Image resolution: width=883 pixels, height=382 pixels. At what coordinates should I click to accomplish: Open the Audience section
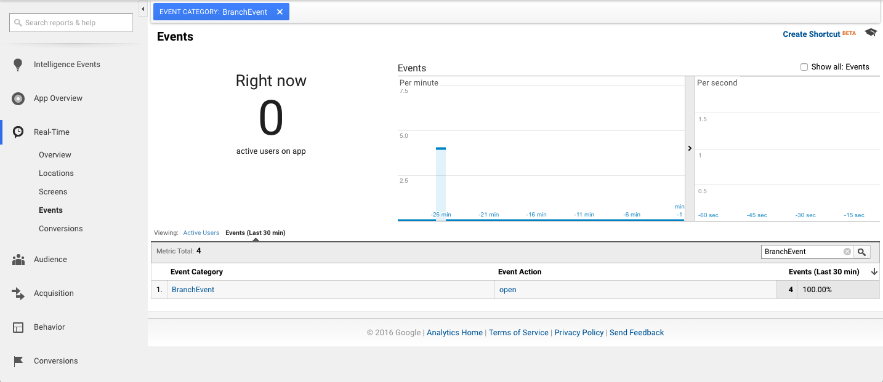pyautogui.click(x=50, y=260)
